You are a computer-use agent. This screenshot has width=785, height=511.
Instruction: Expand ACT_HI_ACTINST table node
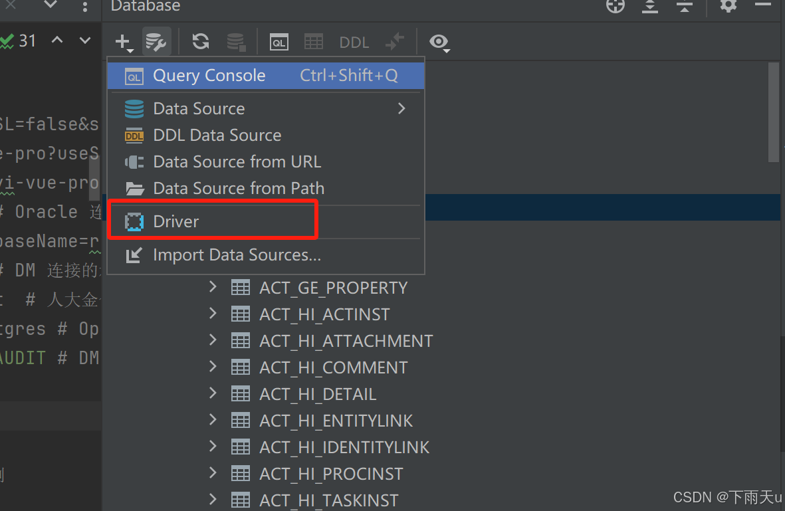[213, 313]
